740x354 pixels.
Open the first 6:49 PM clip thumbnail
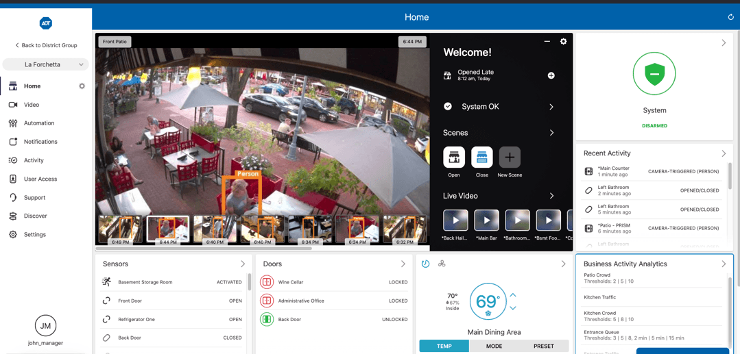pyautogui.click(x=120, y=229)
